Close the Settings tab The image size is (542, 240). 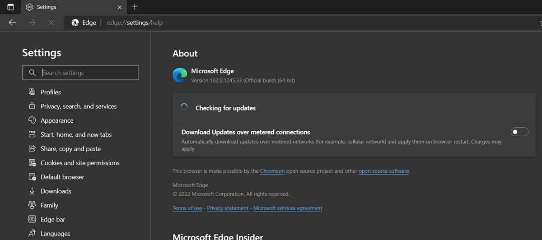tap(120, 7)
